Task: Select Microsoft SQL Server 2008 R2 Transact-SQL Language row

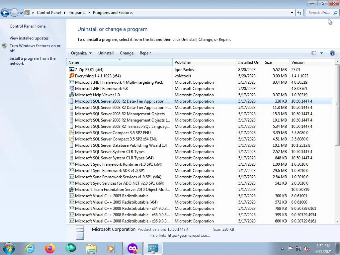Action: pos(200,127)
